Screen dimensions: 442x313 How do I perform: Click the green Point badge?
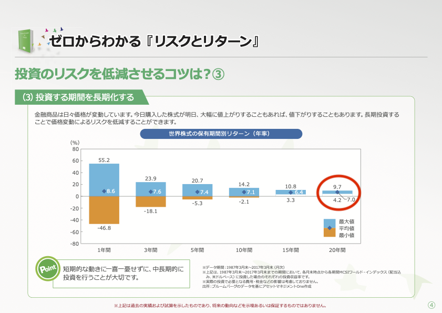[x=48, y=268]
